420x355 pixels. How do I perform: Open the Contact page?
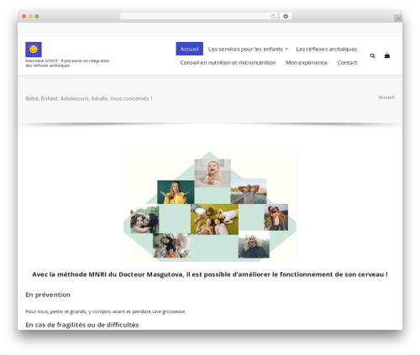[347, 62]
